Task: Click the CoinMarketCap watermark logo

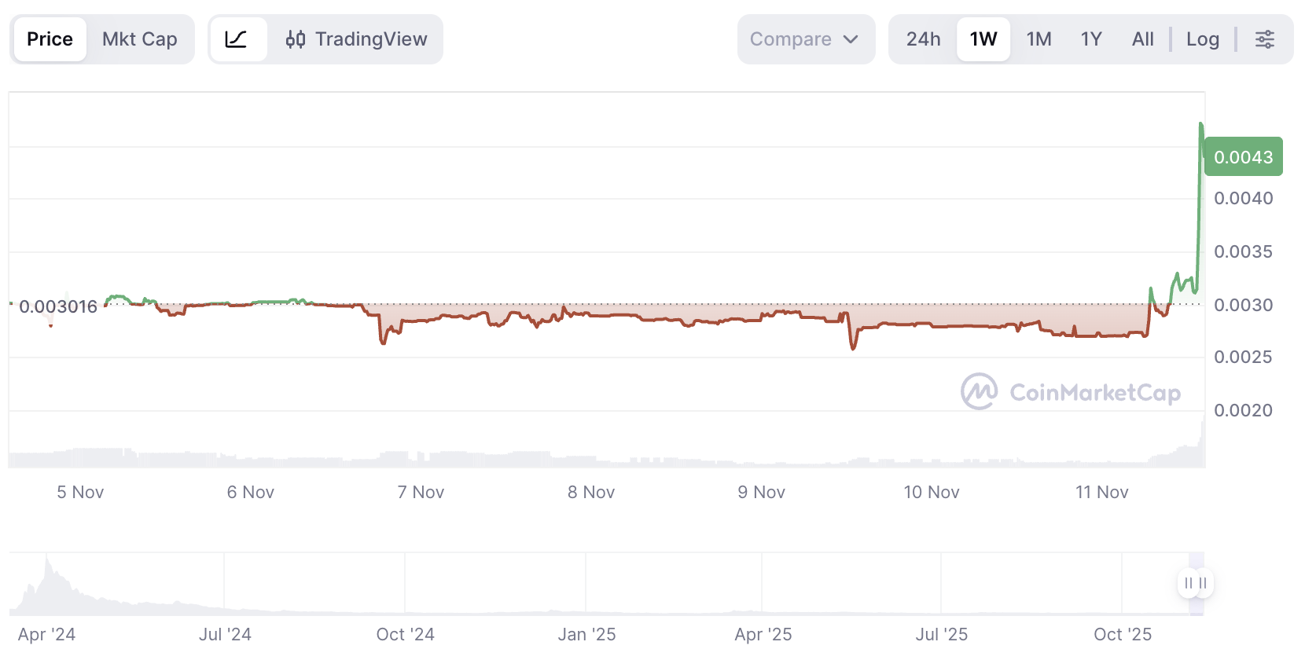Action: tap(1071, 392)
